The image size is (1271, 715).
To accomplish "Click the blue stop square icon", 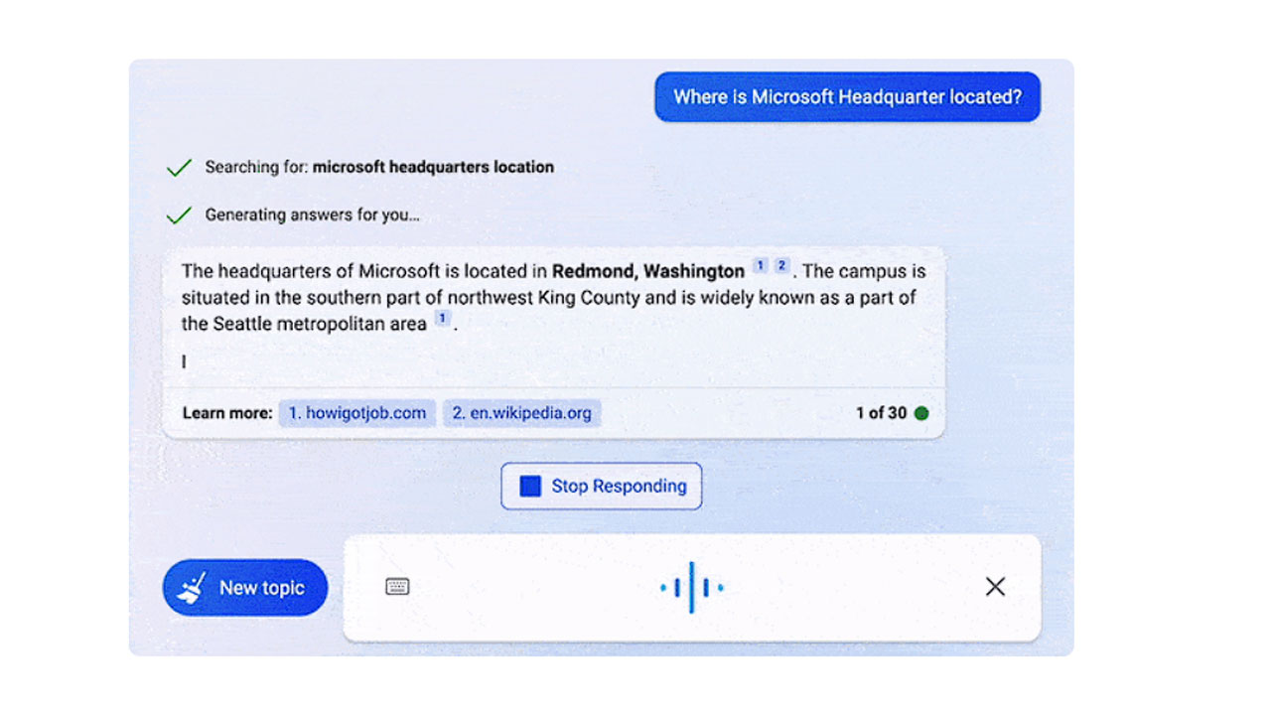I will point(530,487).
